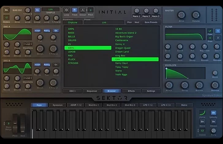Select filter 1 button
223x144 pixels.
tap(218, 31)
